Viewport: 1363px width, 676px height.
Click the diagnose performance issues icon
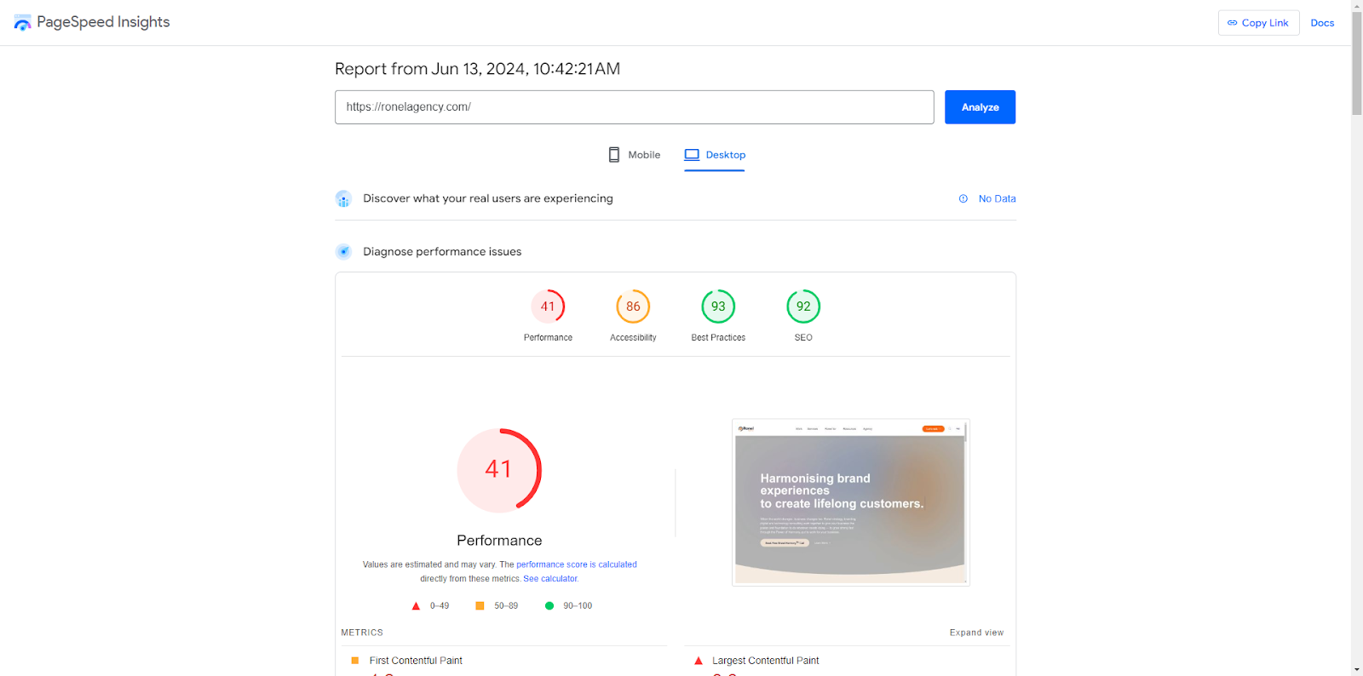[343, 252]
